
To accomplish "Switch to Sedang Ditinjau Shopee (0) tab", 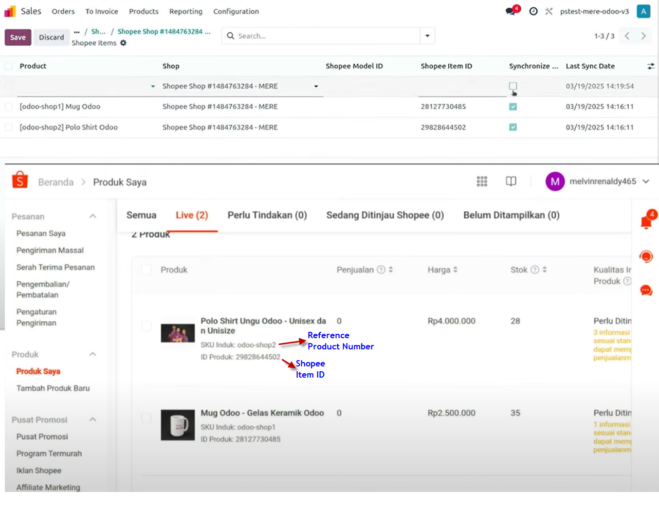I will tap(385, 215).
